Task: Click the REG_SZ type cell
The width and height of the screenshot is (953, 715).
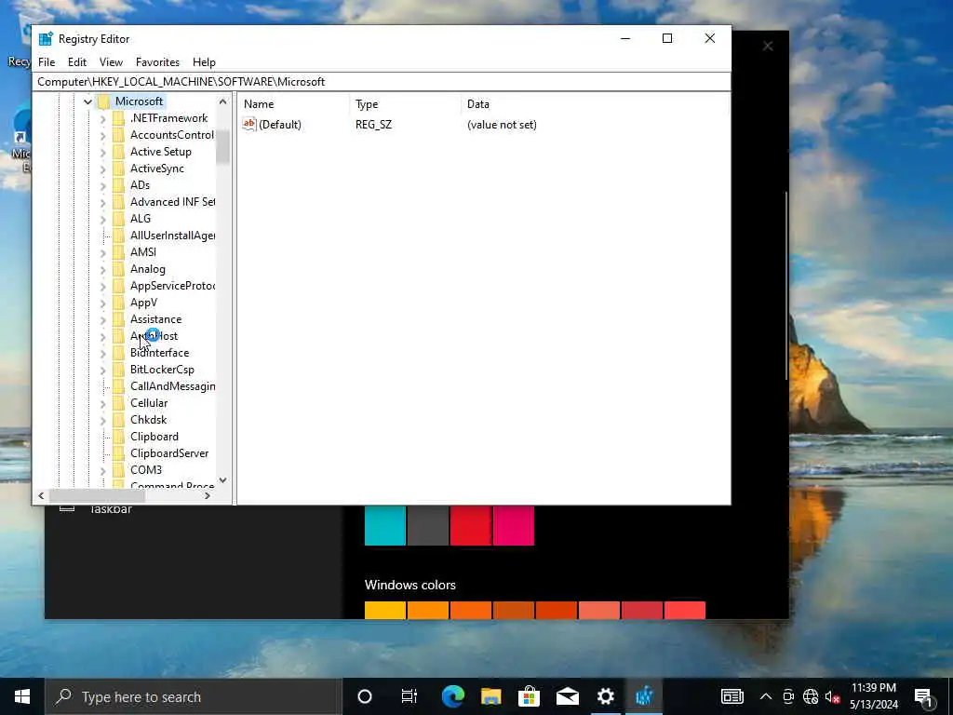Action: point(374,125)
